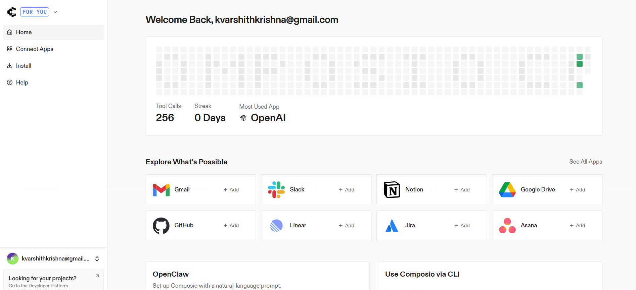Image resolution: width=636 pixels, height=290 pixels.
Task: Click Use Composio via CLI heading
Action: click(422, 274)
